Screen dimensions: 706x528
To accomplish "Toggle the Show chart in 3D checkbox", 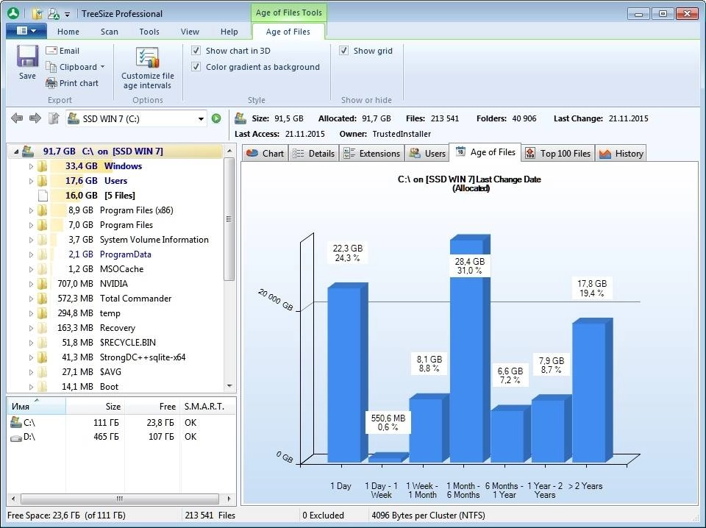I will pyautogui.click(x=196, y=51).
